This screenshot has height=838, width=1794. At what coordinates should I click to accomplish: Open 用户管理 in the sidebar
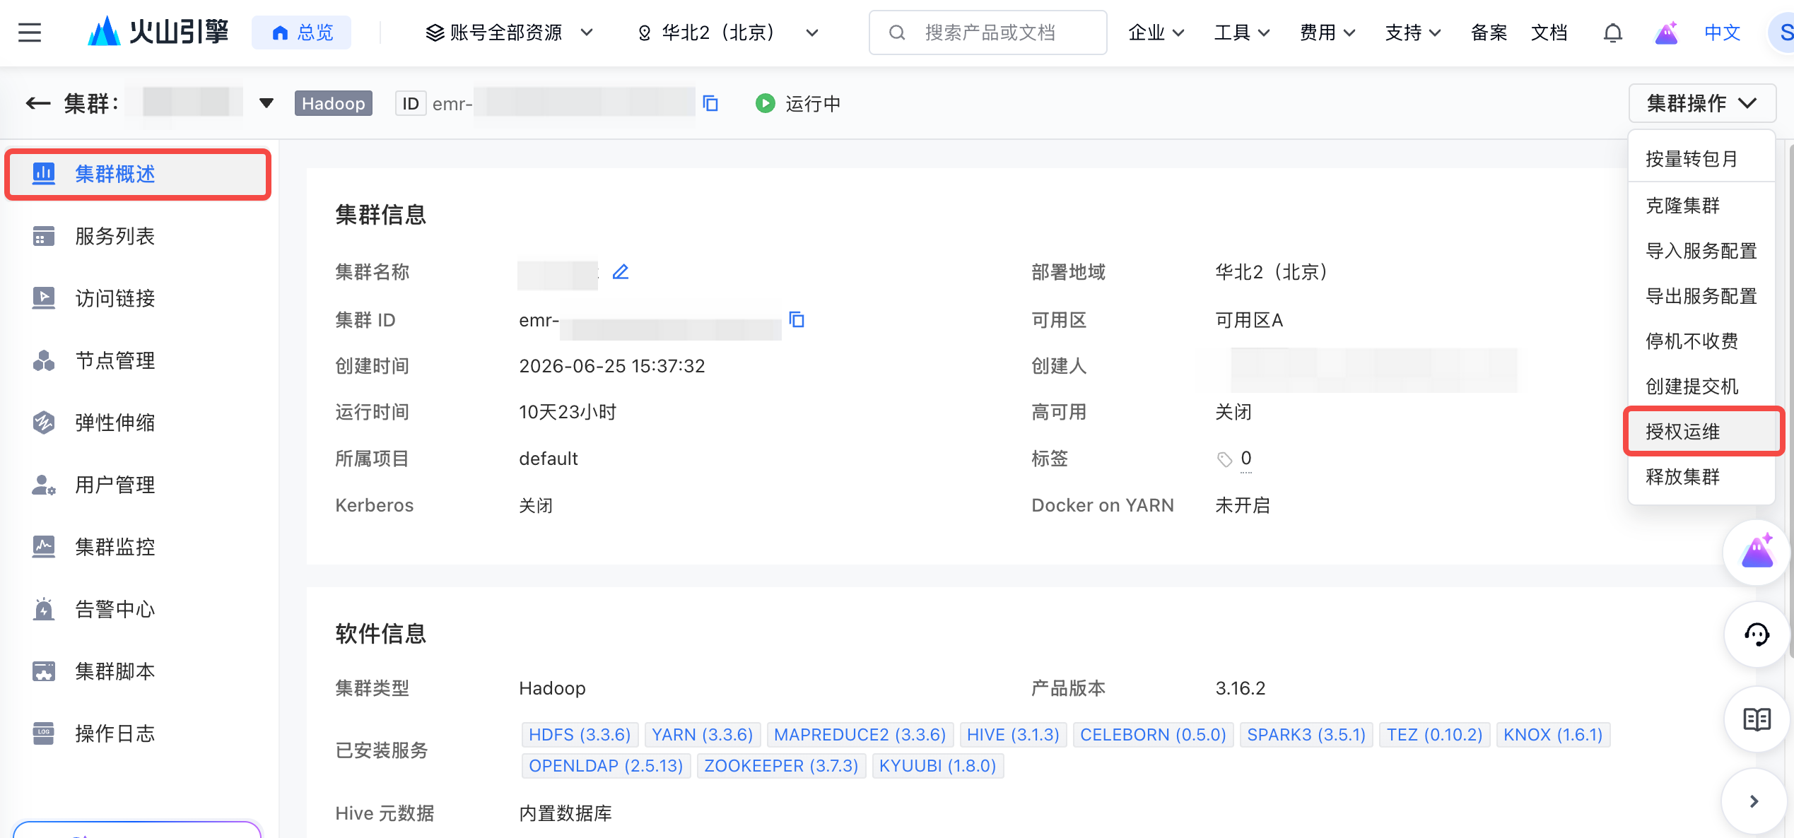[138, 485]
